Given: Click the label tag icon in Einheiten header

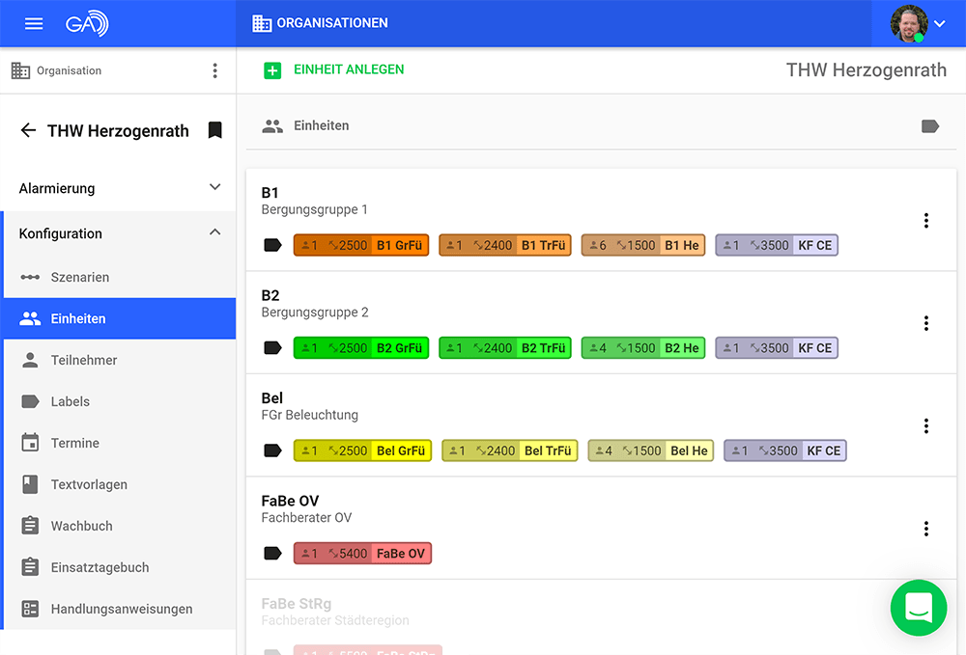Looking at the screenshot, I should click(x=929, y=126).
